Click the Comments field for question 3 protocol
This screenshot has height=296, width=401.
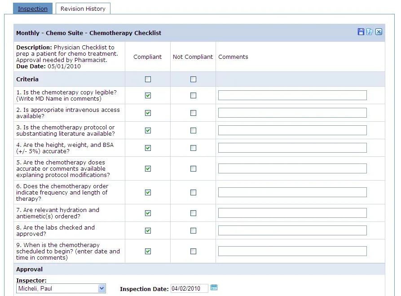coord(292,130)
